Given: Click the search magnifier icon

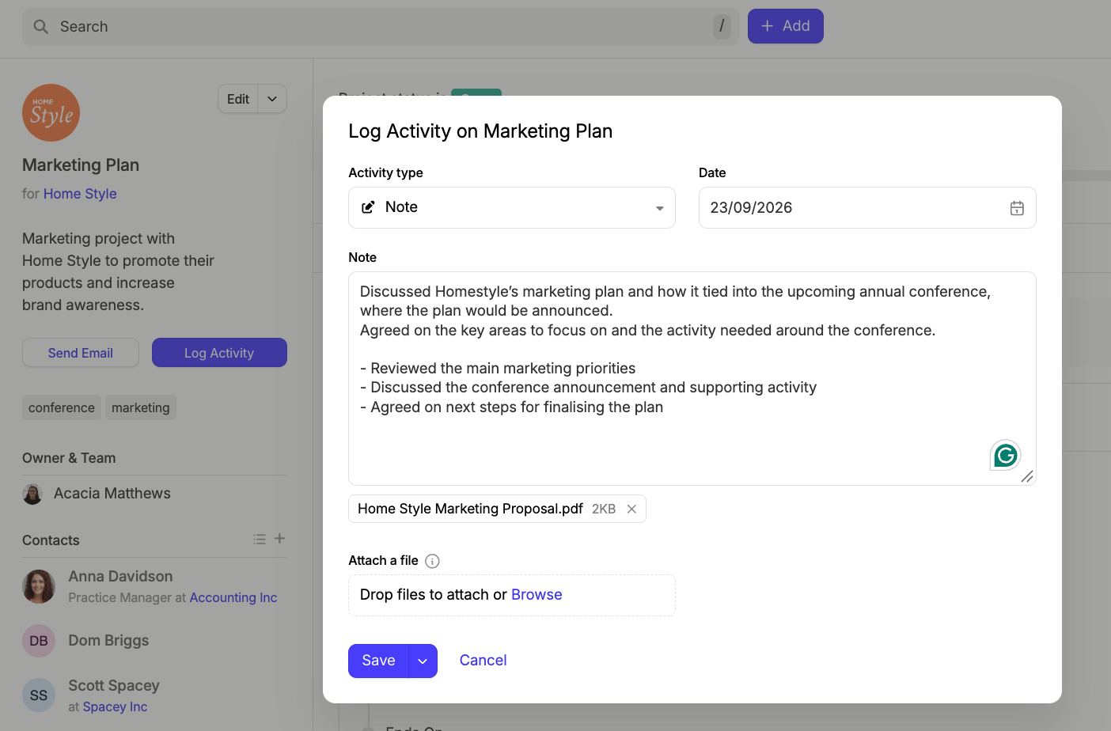Looking at the screenshot, I should point(41,27).
